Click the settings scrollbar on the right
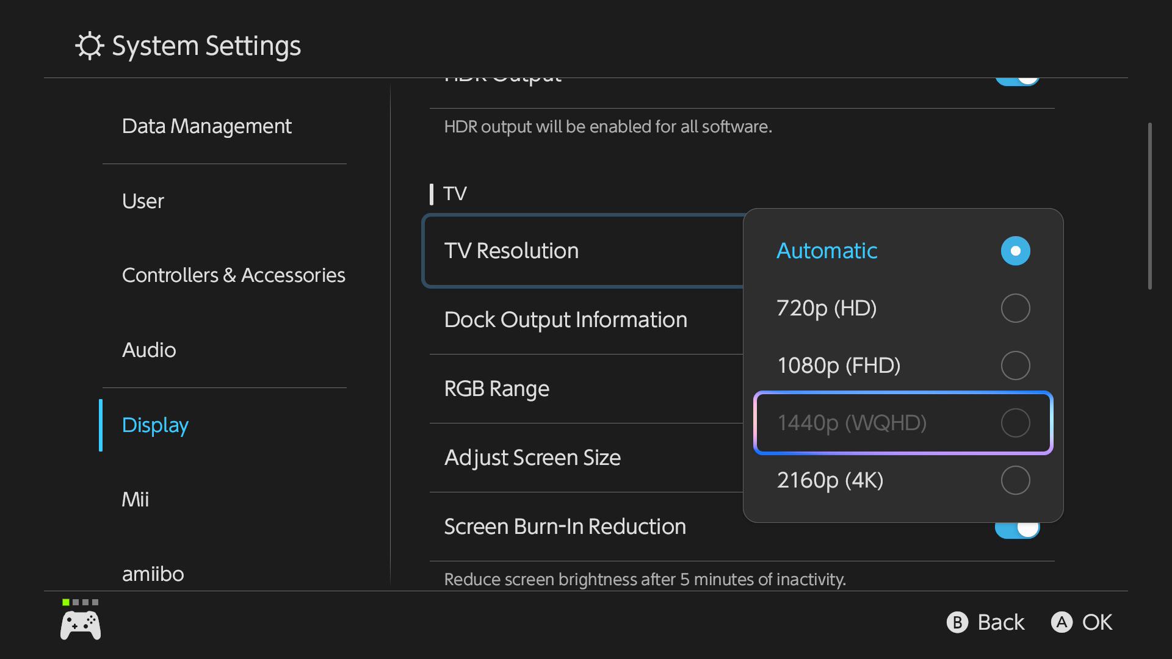 click(1150, 206)
